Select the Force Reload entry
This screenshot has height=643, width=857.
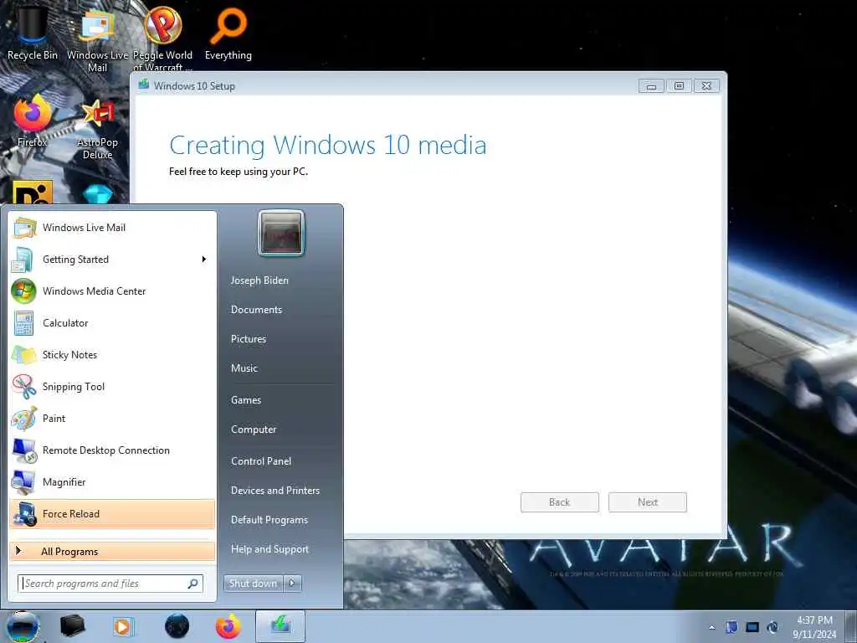(x=112, y=514)
